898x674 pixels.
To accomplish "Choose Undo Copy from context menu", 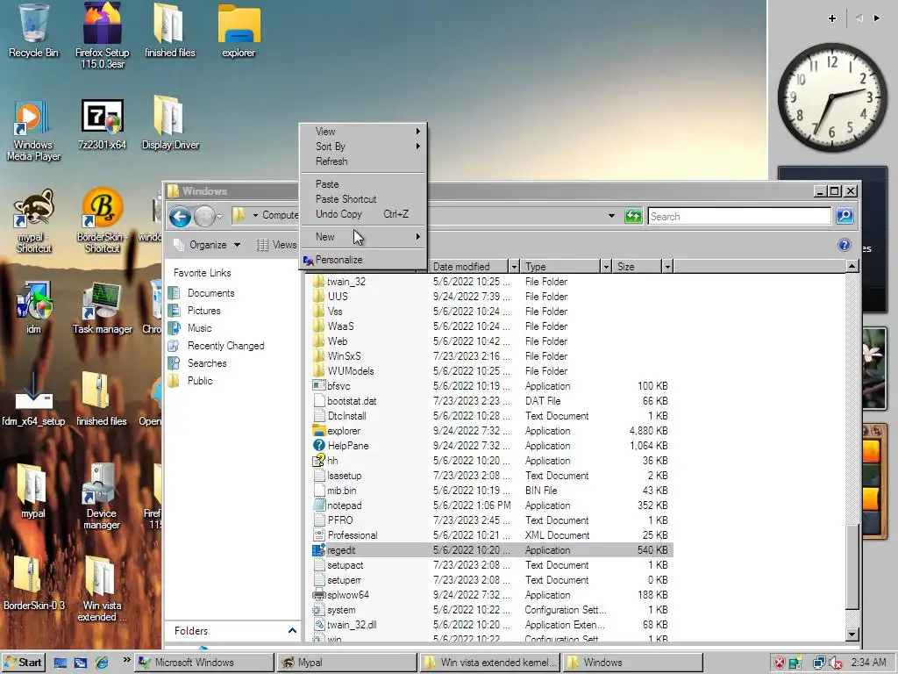I will [x=363, y=214].
